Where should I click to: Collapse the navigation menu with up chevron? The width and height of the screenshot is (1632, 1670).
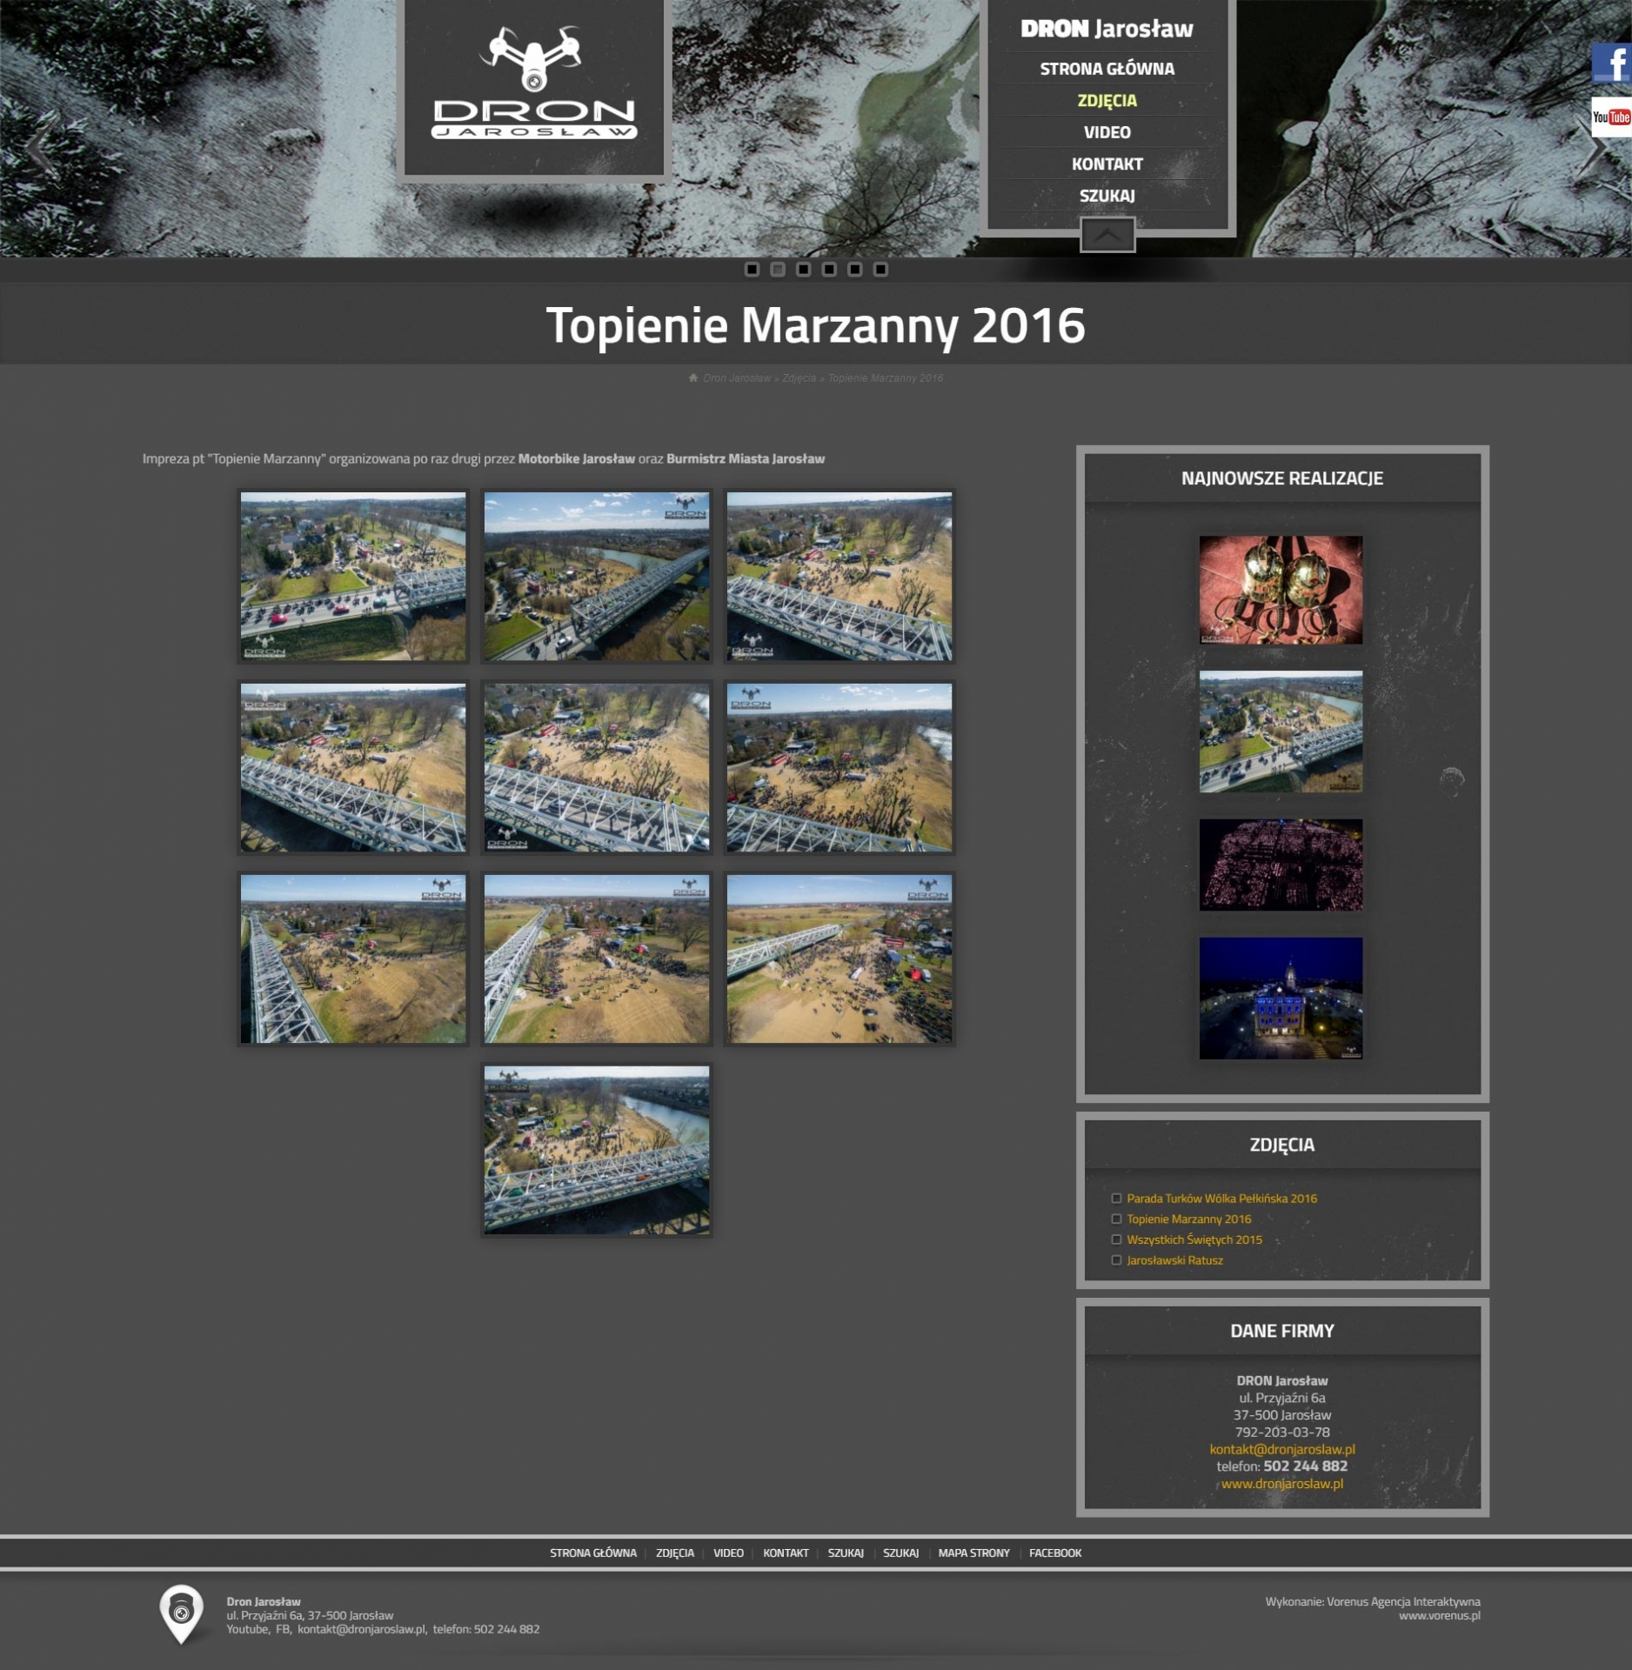coord(1107,235)
